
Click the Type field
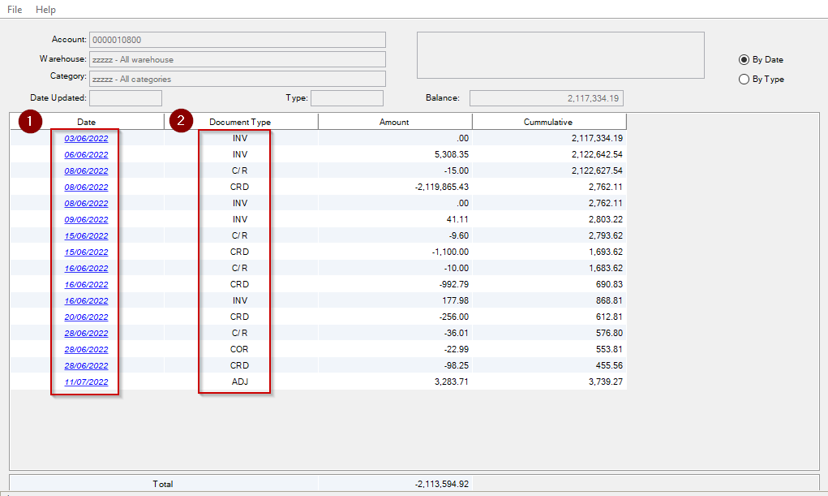click(346, 98)
